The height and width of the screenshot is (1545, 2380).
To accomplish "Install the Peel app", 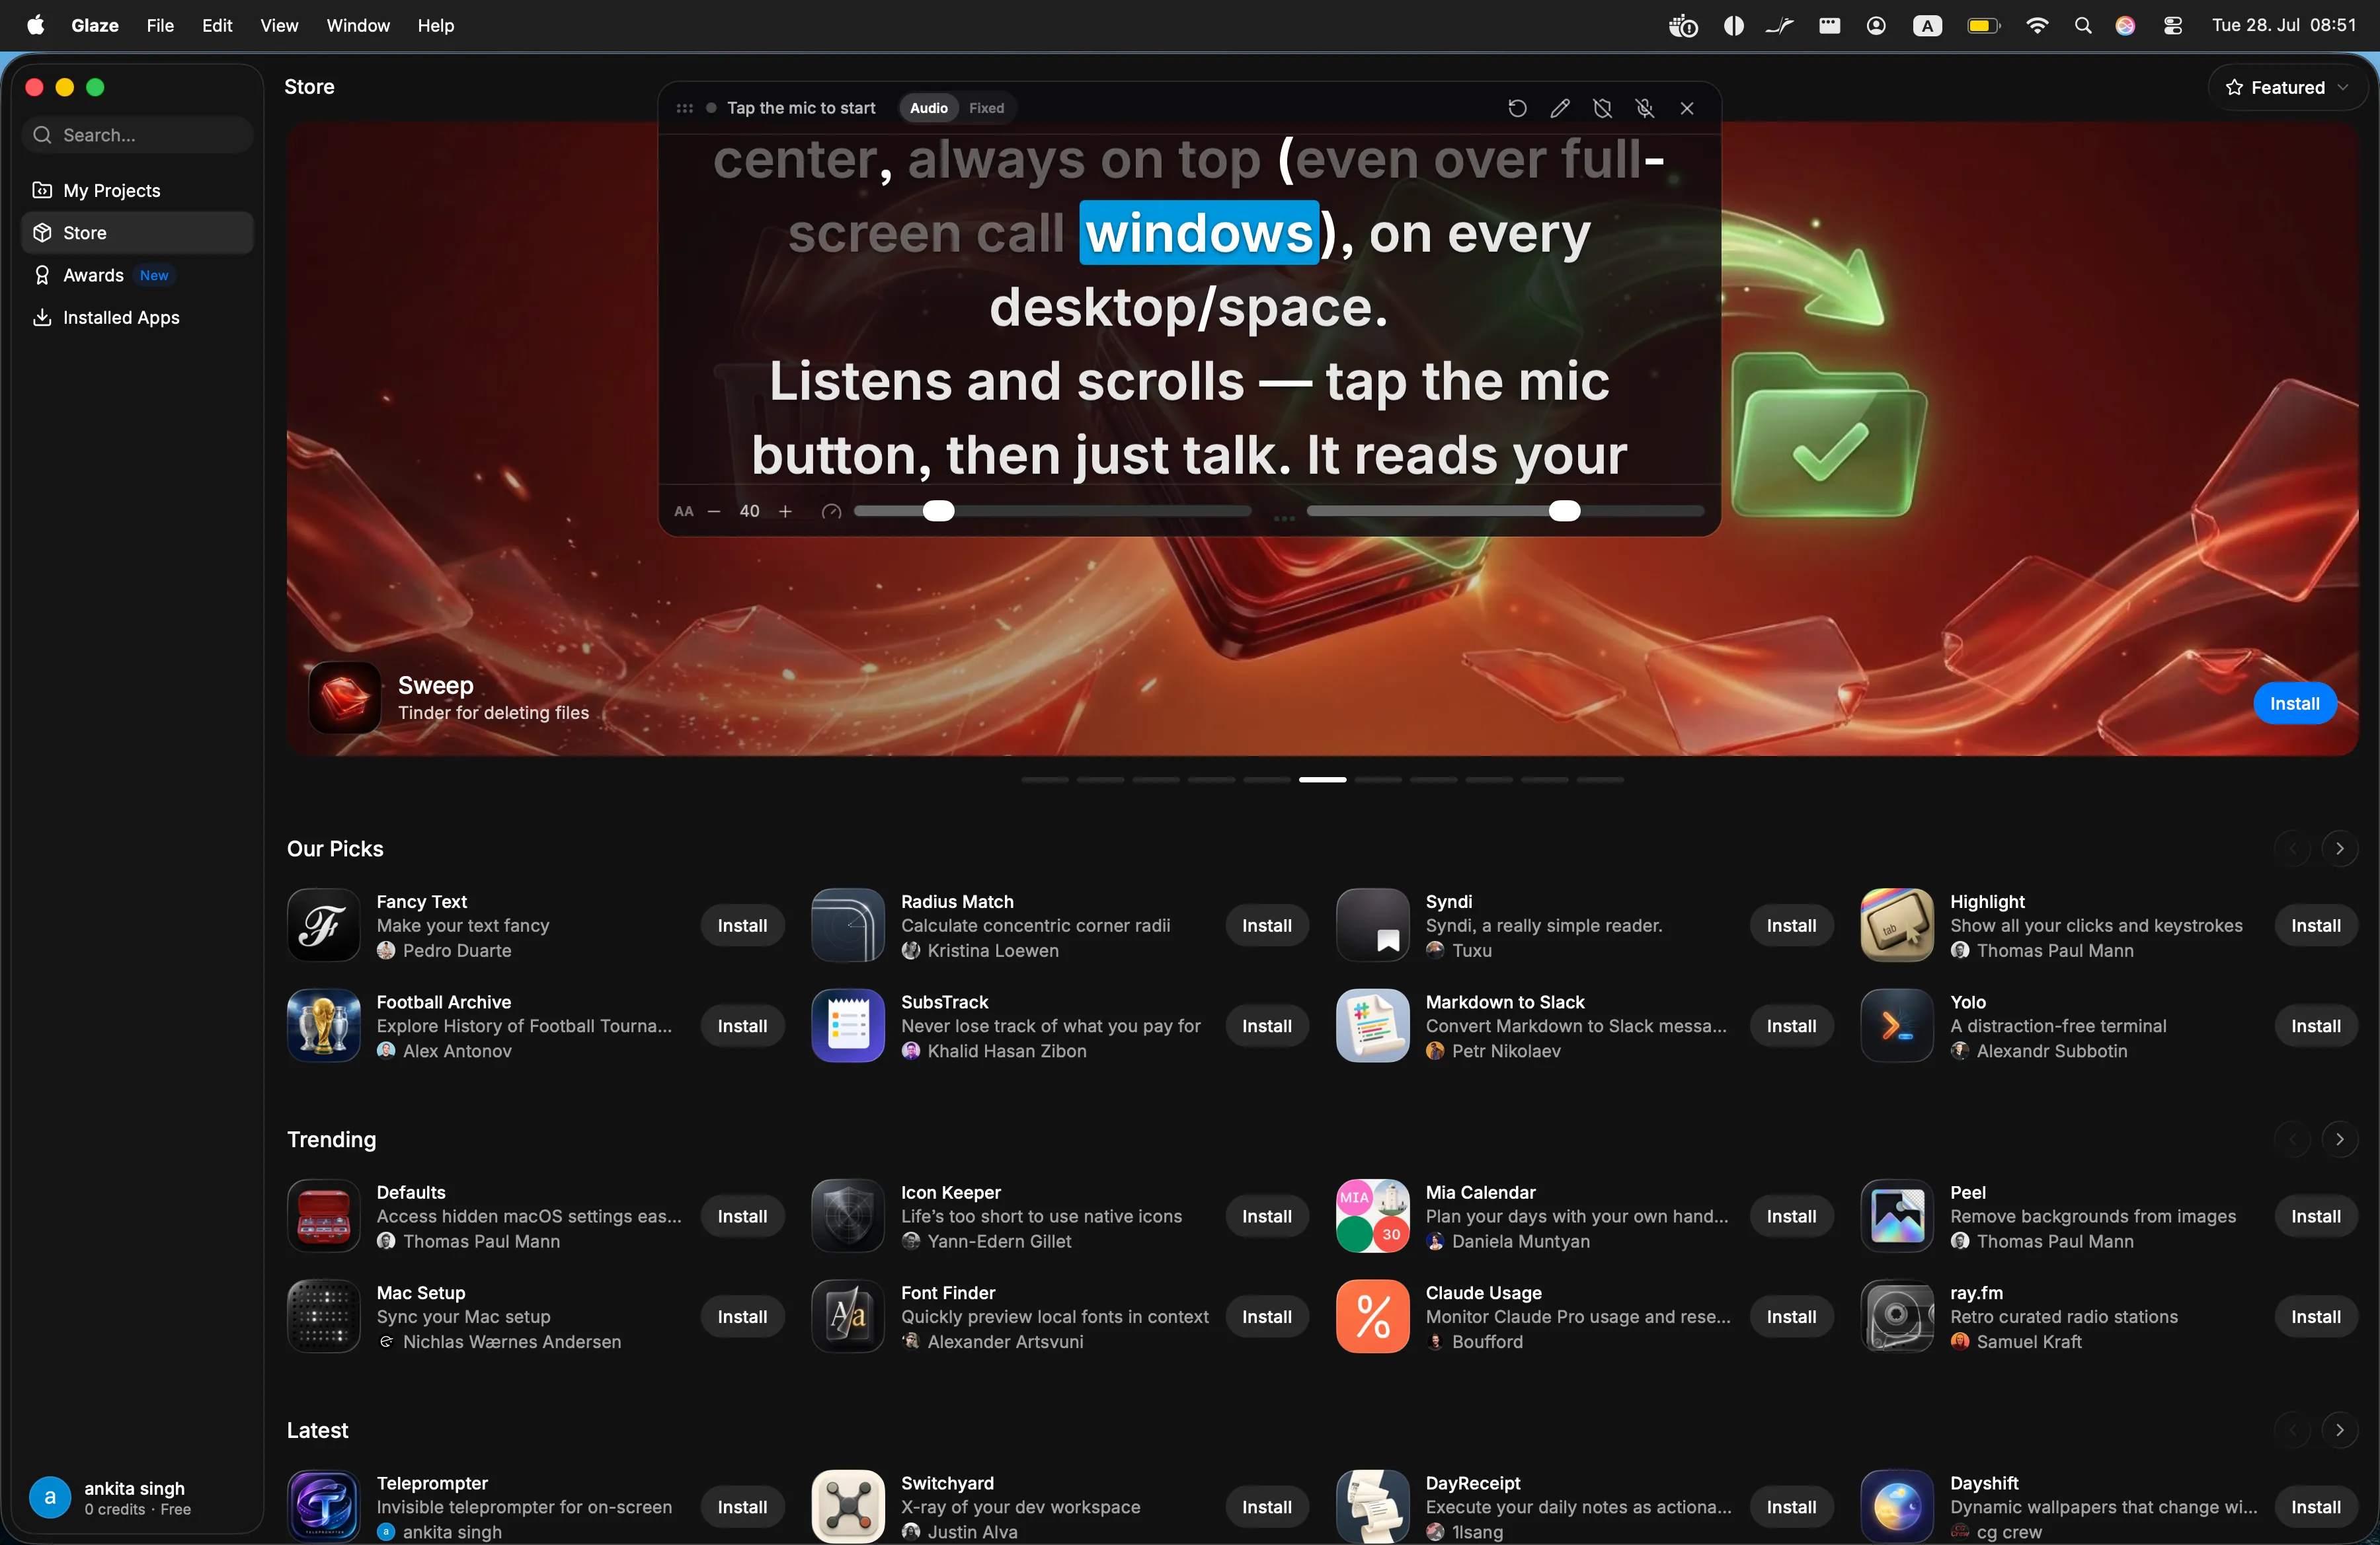I will click(x=2316, y=1216).
